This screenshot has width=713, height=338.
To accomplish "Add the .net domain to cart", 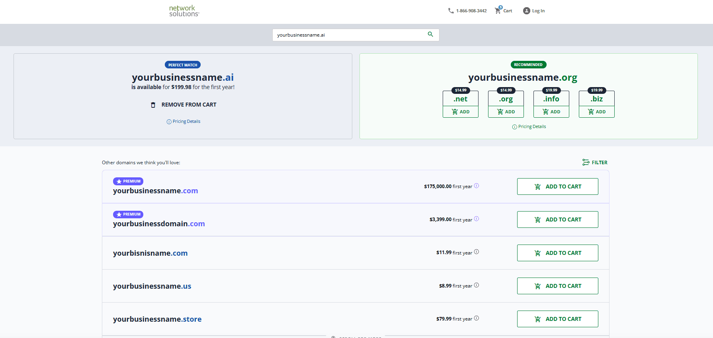I will 461,112.
